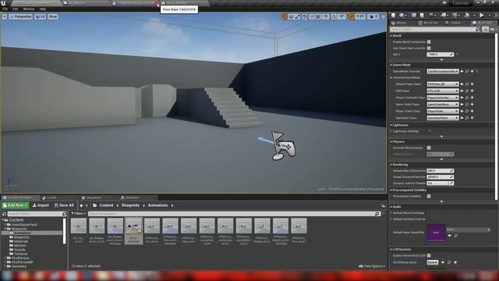Enable World Composition checkbox
The width and height of the screenshot is (499, 281).
point(429,41)
